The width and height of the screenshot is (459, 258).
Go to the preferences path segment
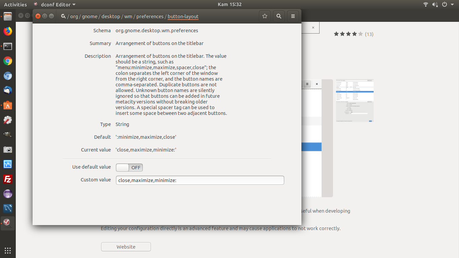pos(150,16)
